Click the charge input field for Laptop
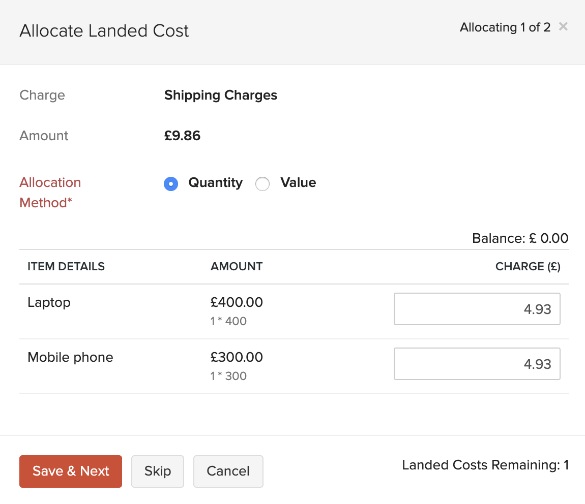Screen dimensions: 585x504 point(477,309)
